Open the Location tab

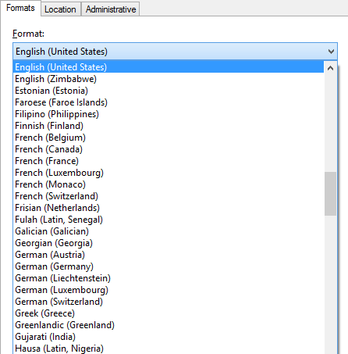60,9
